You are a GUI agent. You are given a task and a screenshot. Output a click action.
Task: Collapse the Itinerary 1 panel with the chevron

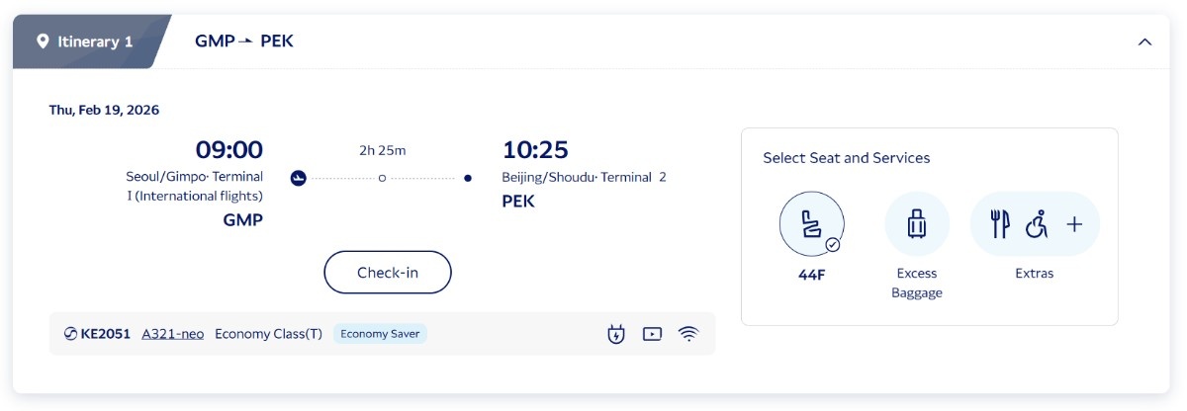(1144, 41)
